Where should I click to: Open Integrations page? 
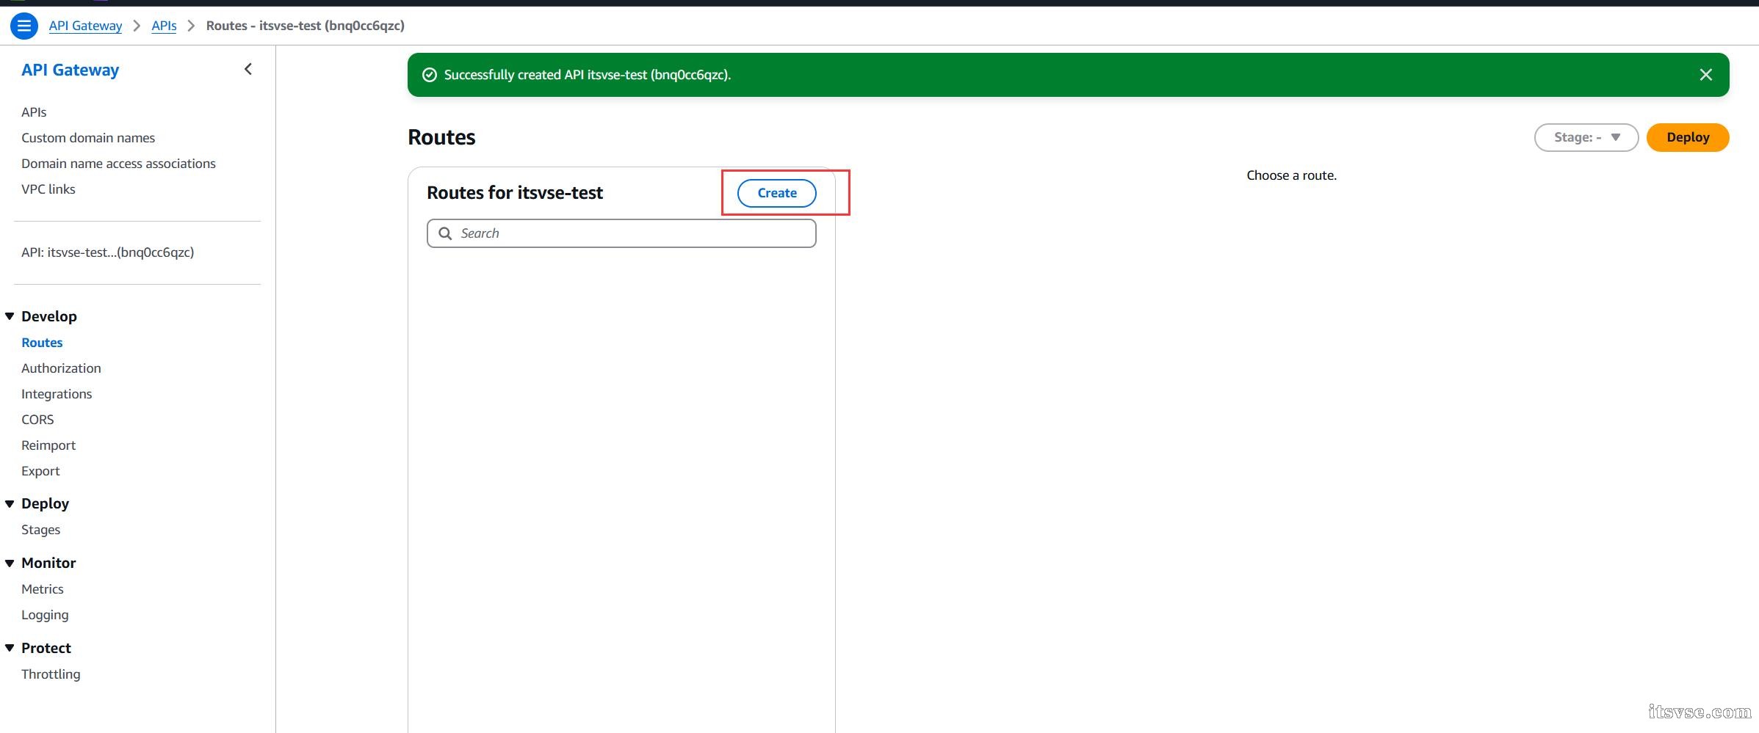click(57, 394)
